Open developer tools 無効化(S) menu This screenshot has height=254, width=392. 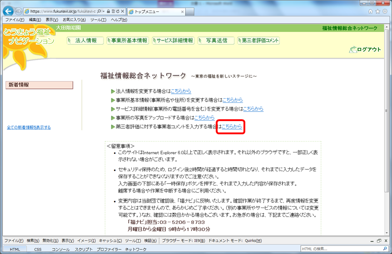(50, 240)
